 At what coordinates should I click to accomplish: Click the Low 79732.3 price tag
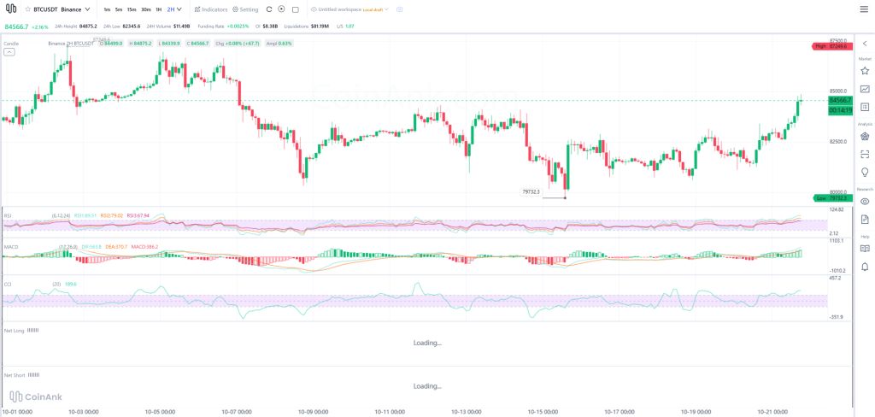(831, 198)
